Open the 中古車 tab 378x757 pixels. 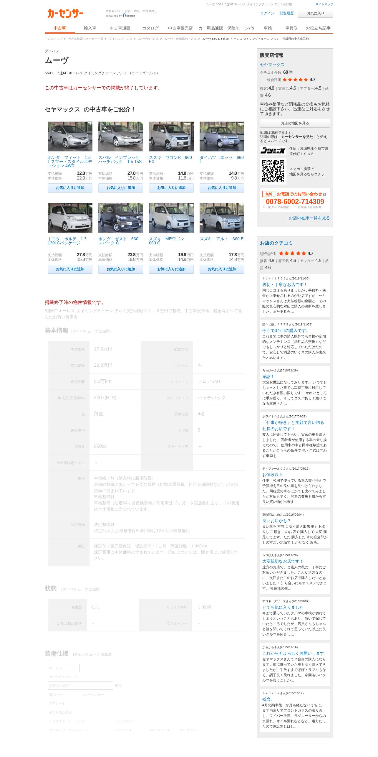(60, 28)
